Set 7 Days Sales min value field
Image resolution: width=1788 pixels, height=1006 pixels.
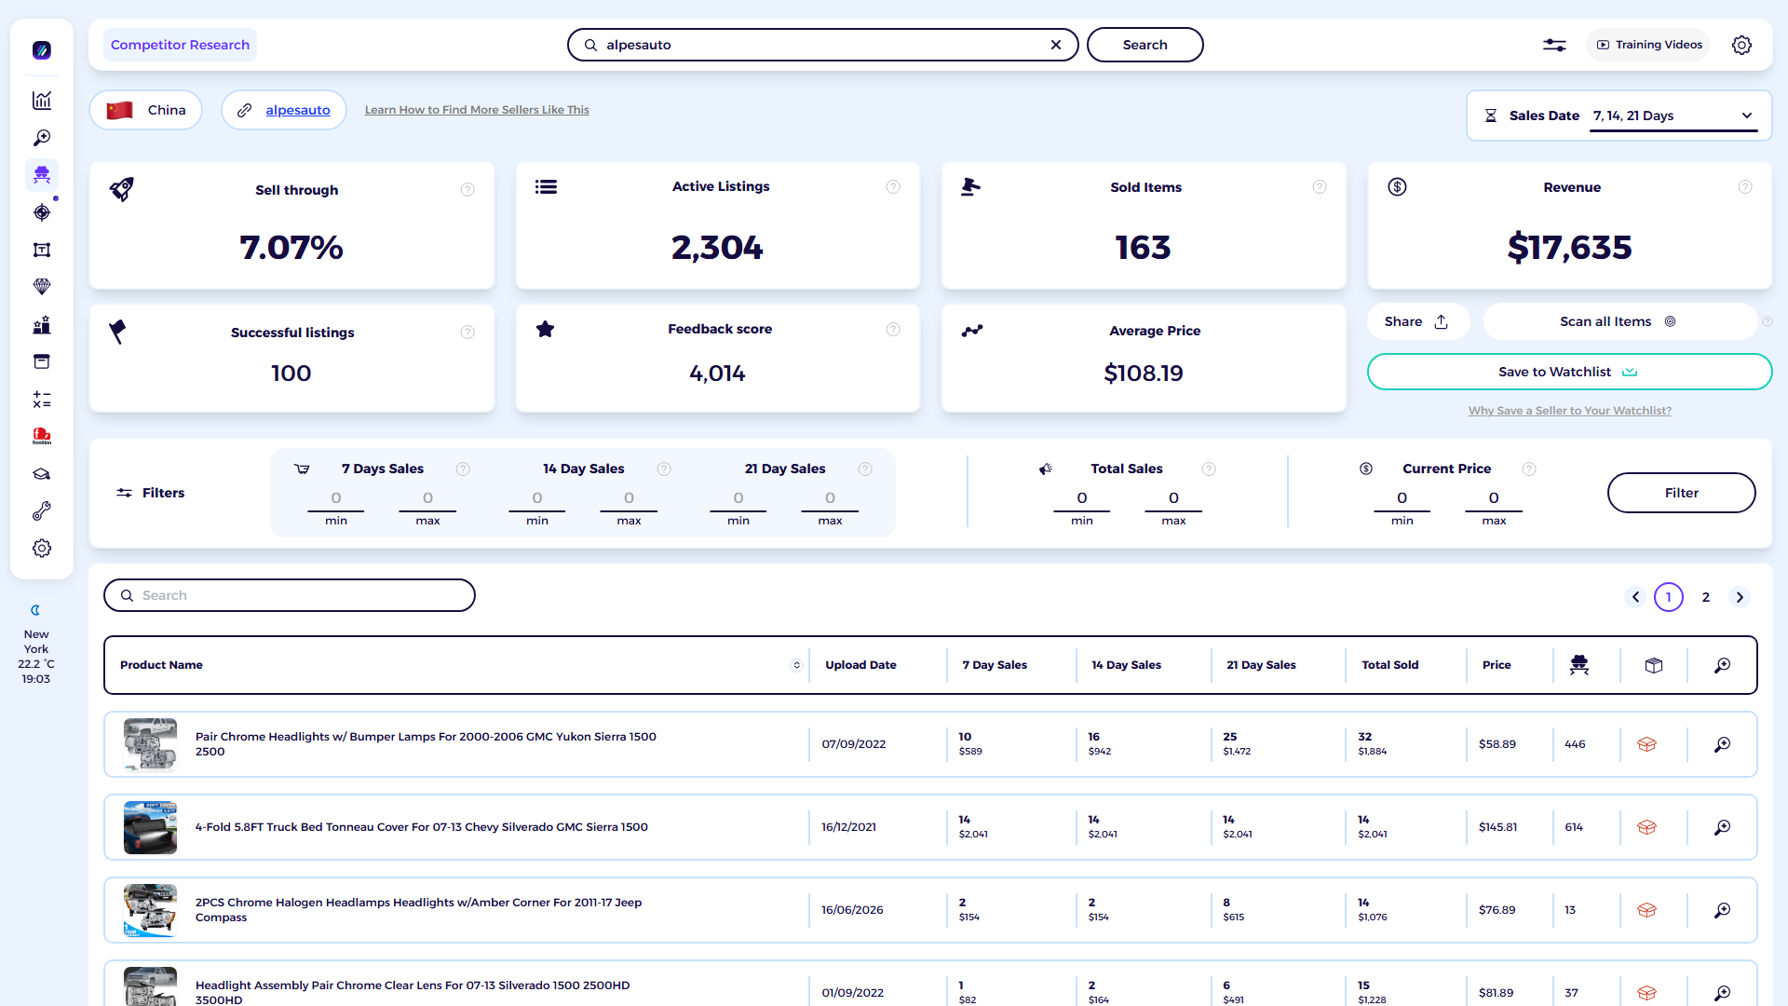tap(336, 499)
